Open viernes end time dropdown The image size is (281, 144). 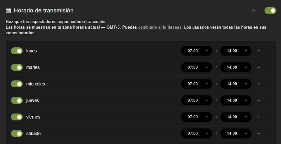click(236, 117)
